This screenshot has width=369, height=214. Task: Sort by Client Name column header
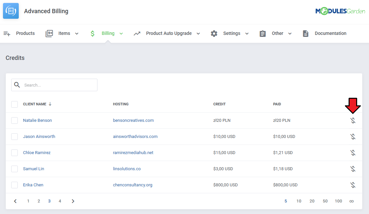[35, 104]
